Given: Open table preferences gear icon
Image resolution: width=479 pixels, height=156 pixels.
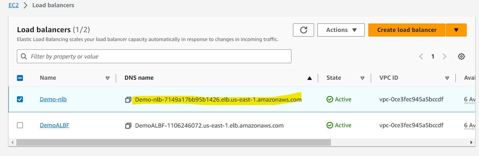Looking at the screenshot, I should (461, 57).
